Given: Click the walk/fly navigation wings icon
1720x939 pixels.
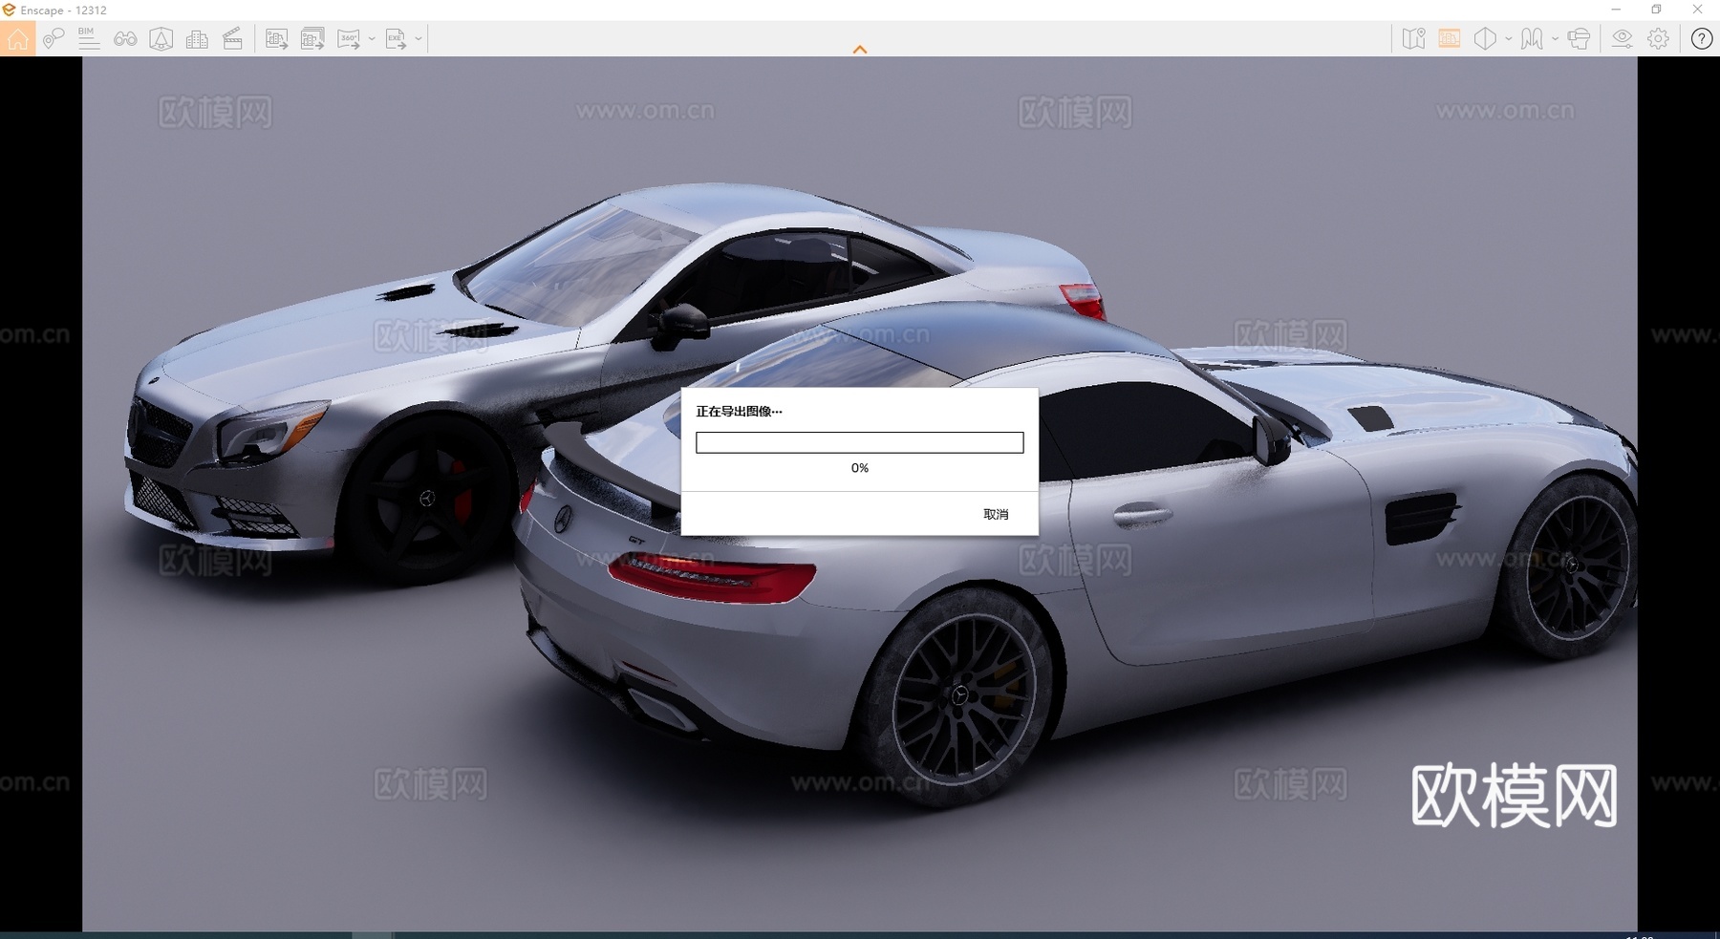Looking at the screenshot, I should click(1532, 39).
